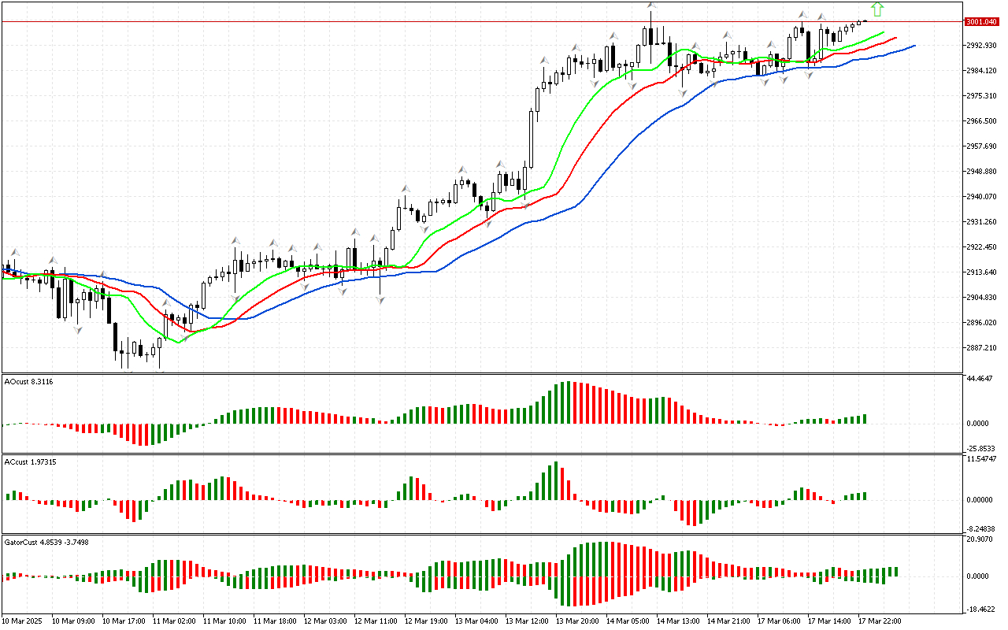Image resolution: width=1008 pixels, height=630 pixels.
Task: Click the 11 Mar 18:00 time label
Action: coord(274,621)
